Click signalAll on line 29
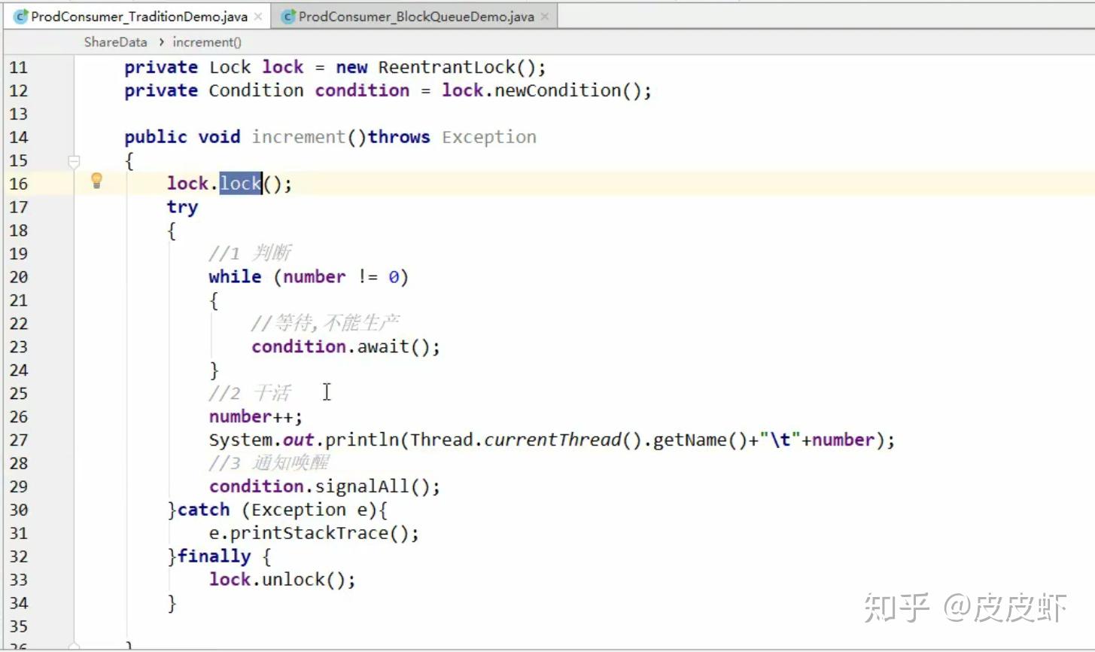This screenshot has height=652, width=1095. (x=362, y=487)
